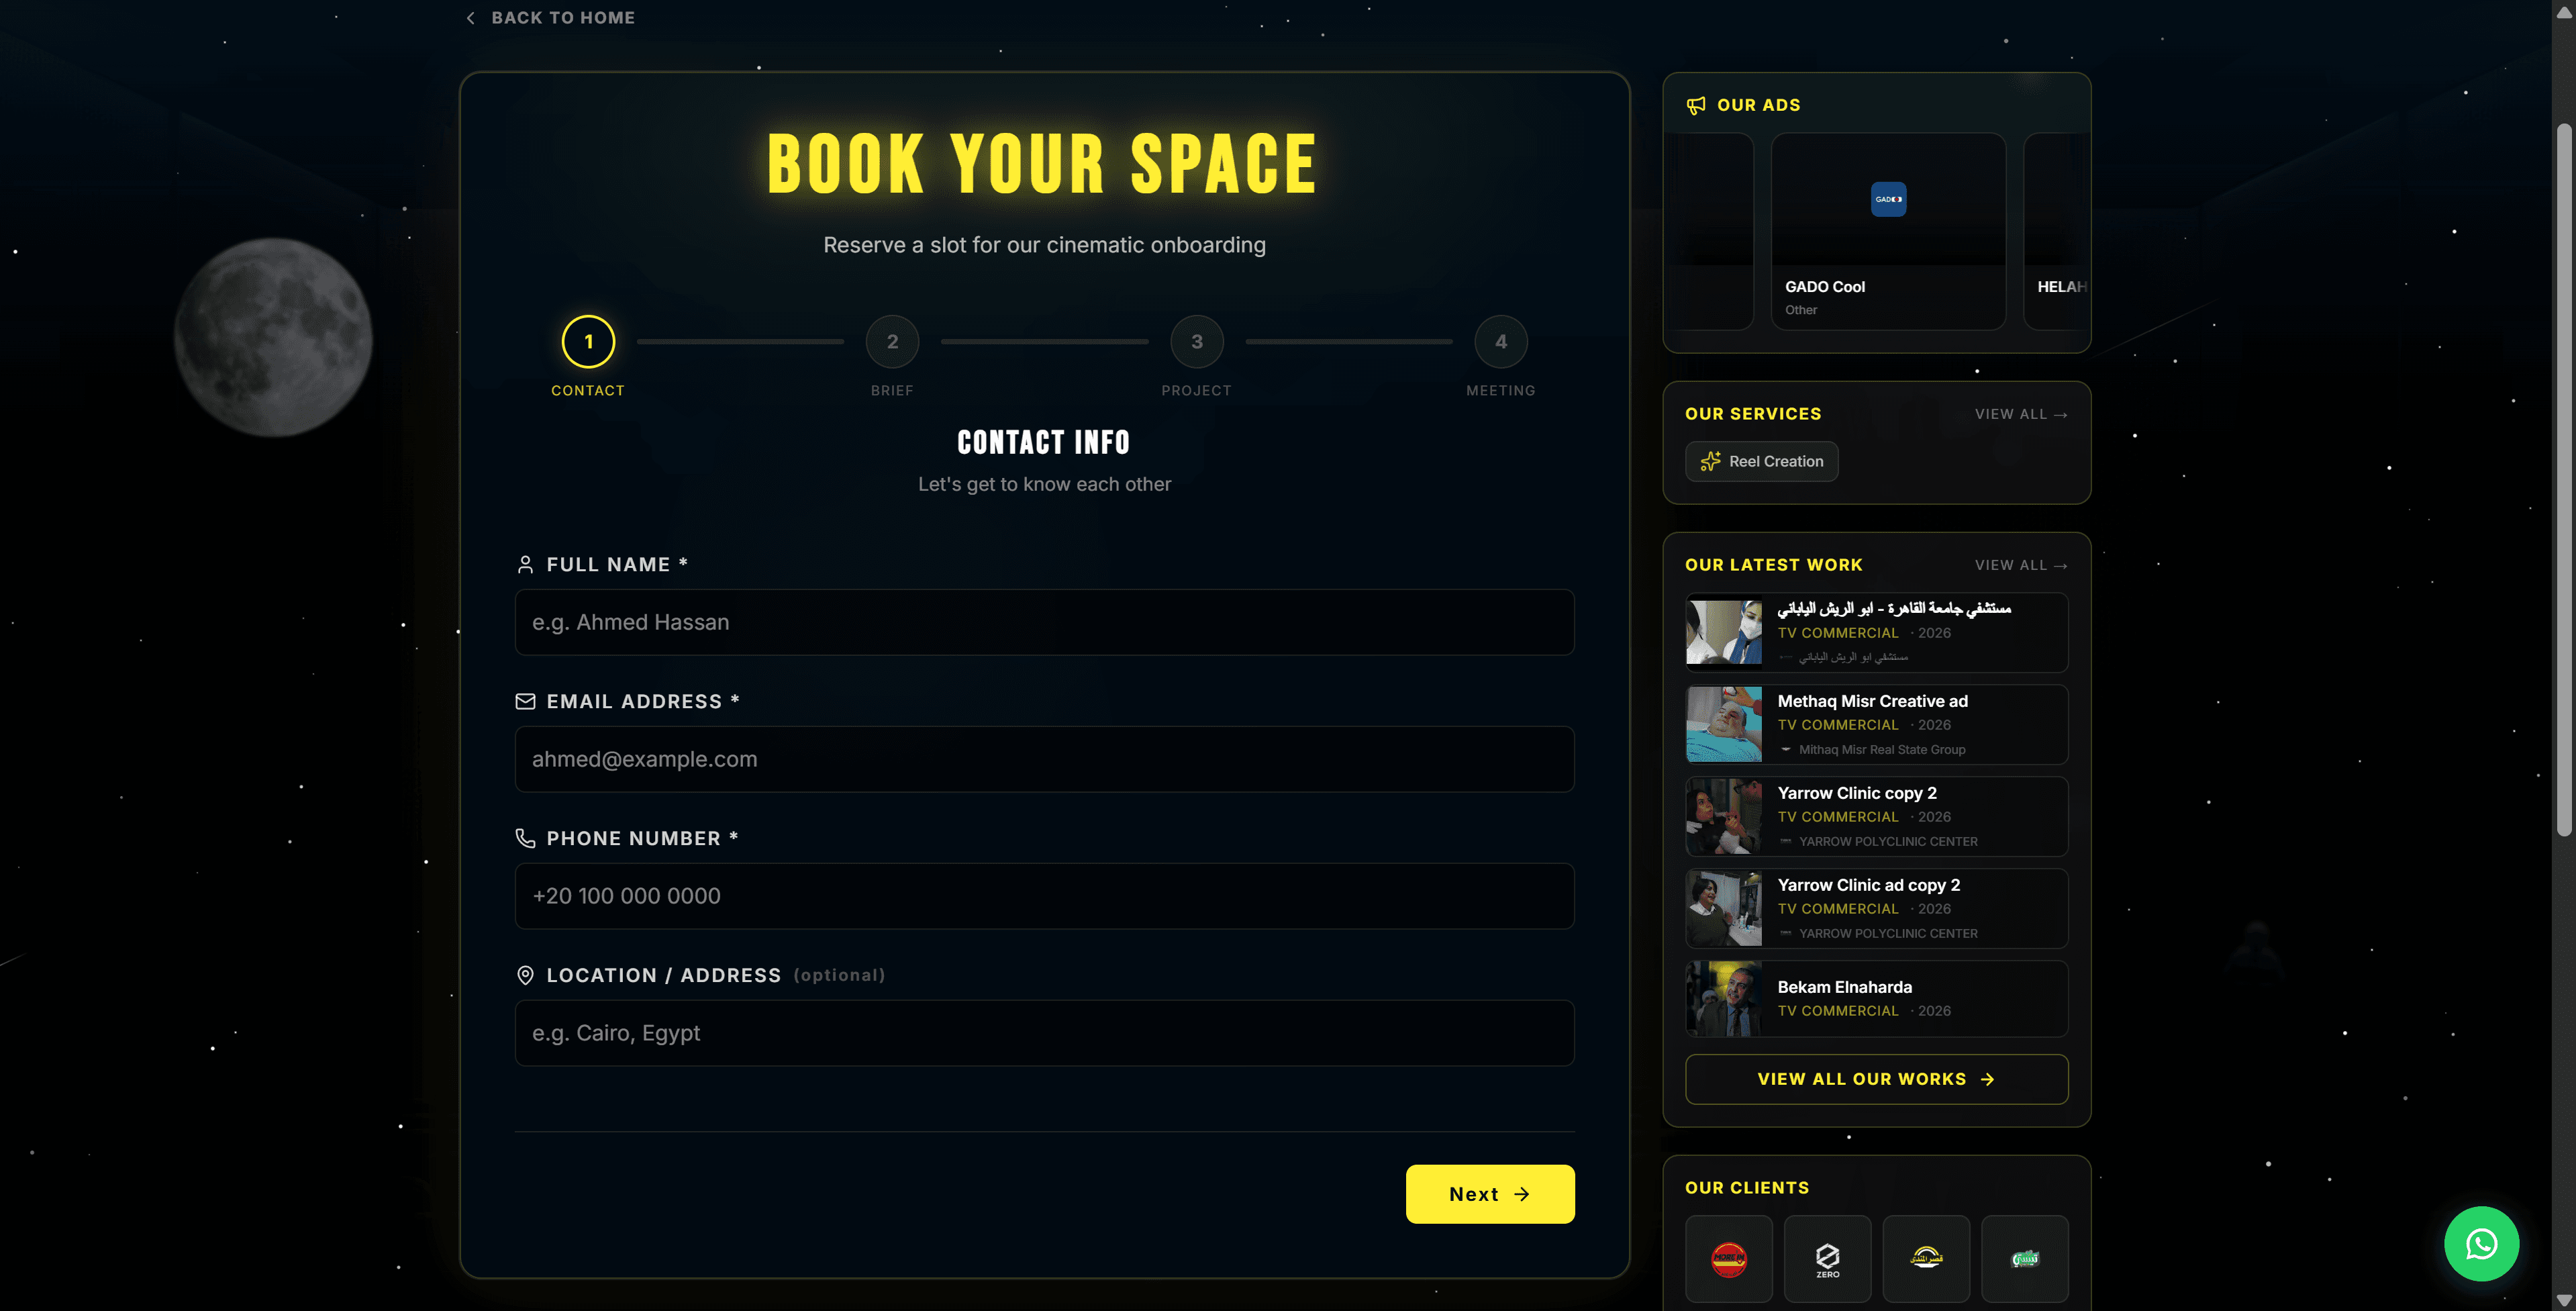The width and height of the screenshot is (2576, 1311).
Task: Open Bekam Elnaharda work thumbnail
Action: click(x=1724, y=999)
